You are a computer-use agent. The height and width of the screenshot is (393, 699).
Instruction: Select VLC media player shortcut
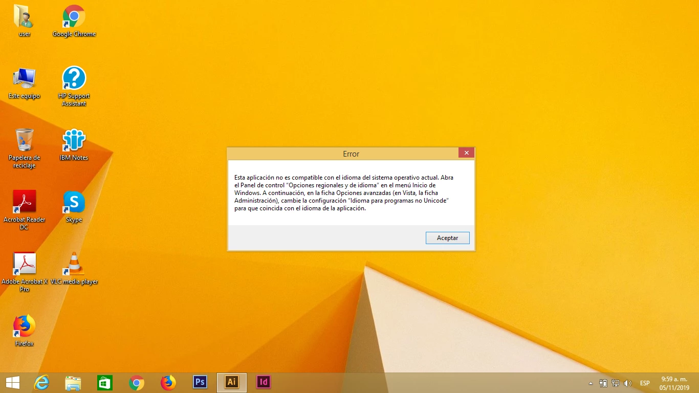(74, 268)
